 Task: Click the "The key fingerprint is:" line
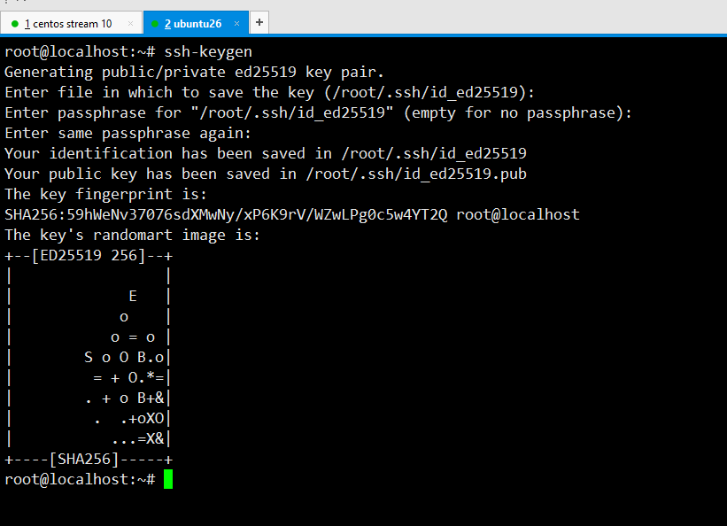coord(105,194)
